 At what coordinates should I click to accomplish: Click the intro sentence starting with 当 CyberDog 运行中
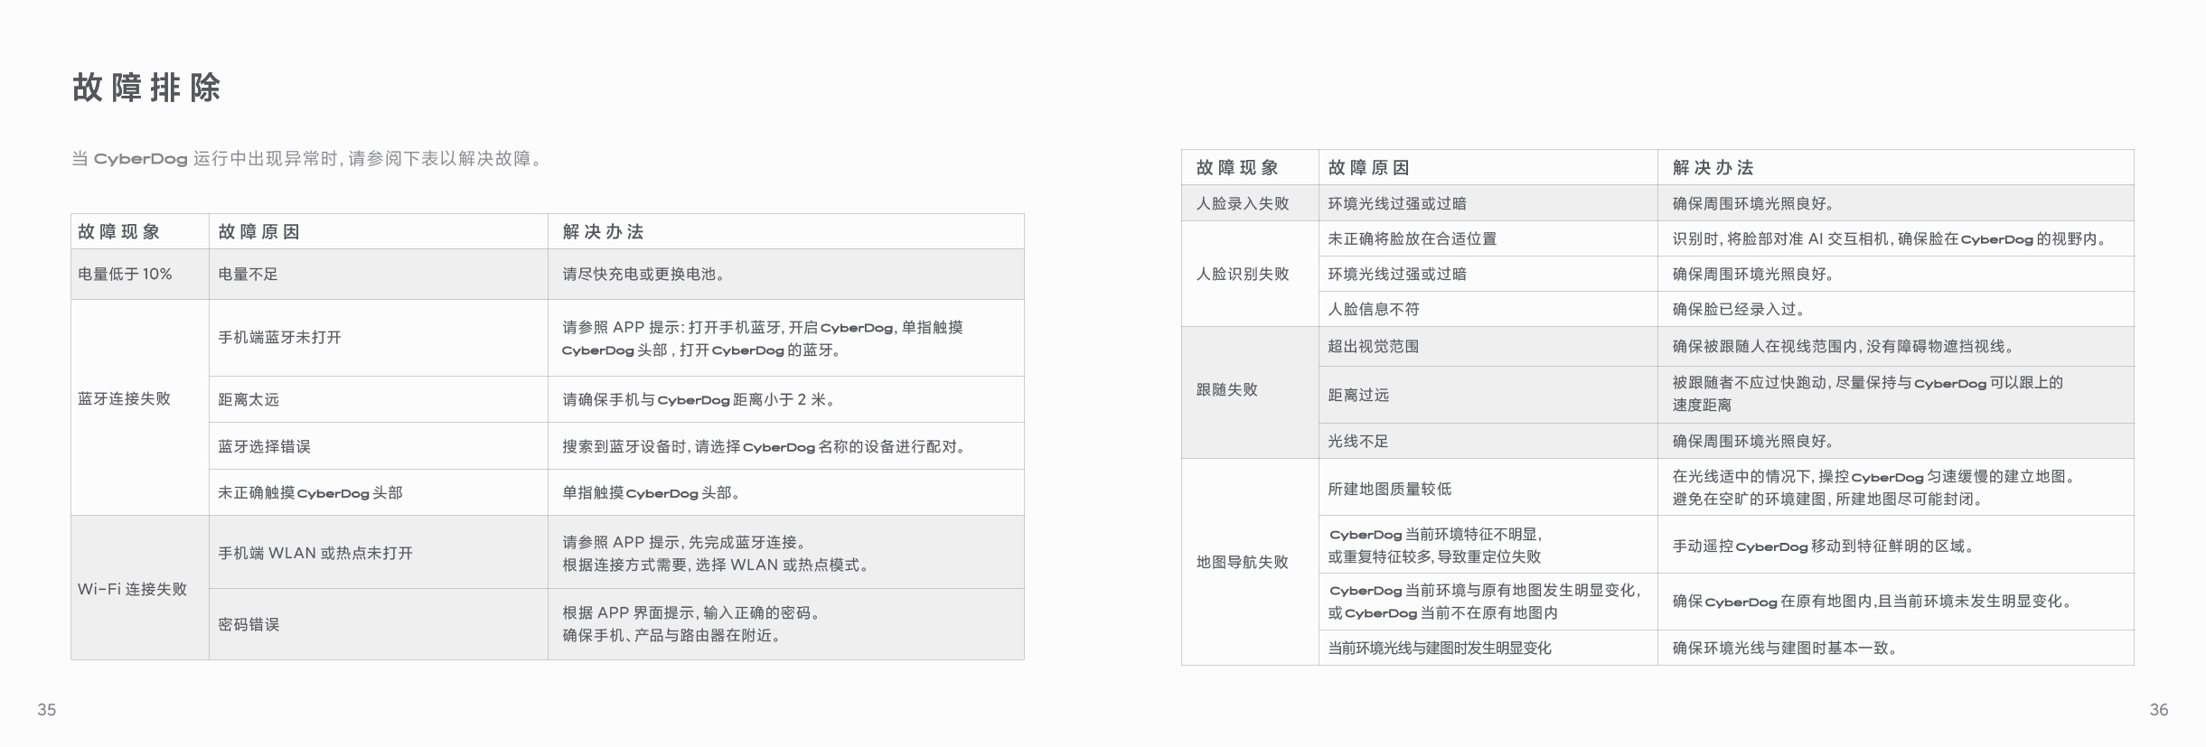click(x=307, y=159)
